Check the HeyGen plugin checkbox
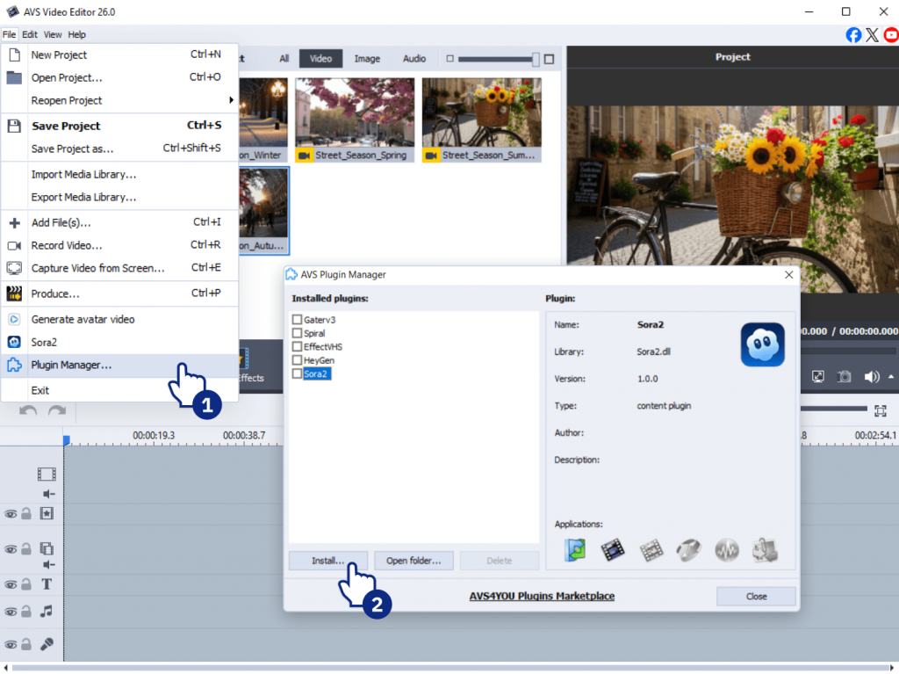 pos(298,360)
